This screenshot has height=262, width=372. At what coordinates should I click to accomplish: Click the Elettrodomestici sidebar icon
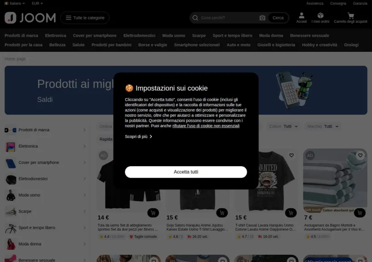(10, 179)
